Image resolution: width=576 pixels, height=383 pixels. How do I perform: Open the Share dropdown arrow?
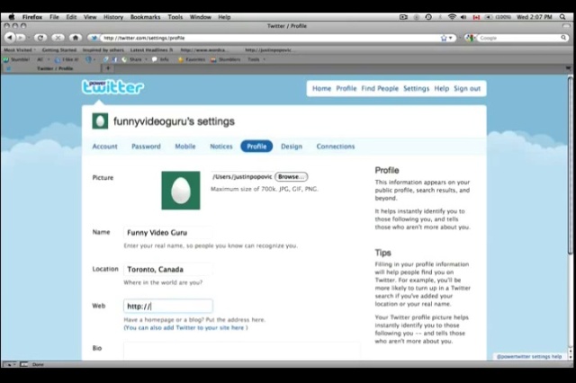point(146,59)
